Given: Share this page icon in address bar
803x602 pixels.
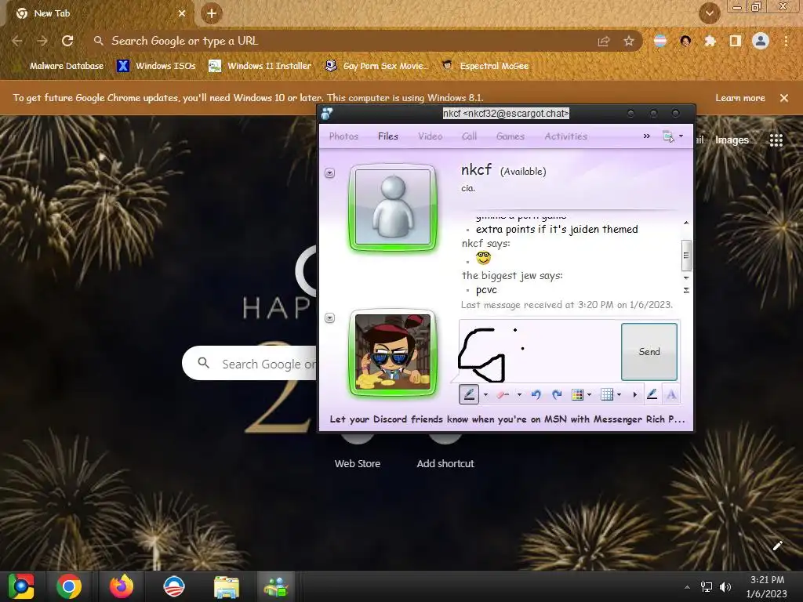Looking at the screenshot, I should click(x=604, y=42).
